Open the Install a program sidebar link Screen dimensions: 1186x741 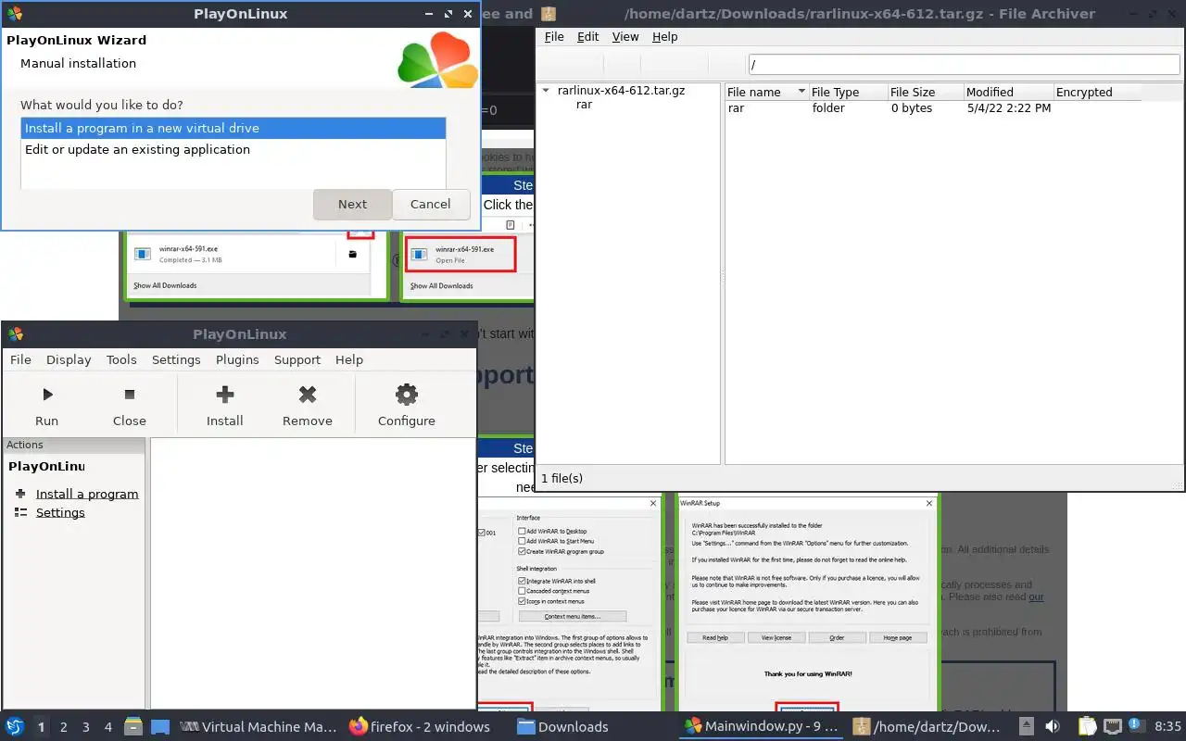pos(87,494)
